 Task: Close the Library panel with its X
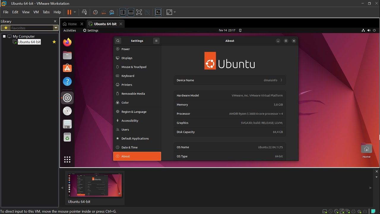coord(55,21)
